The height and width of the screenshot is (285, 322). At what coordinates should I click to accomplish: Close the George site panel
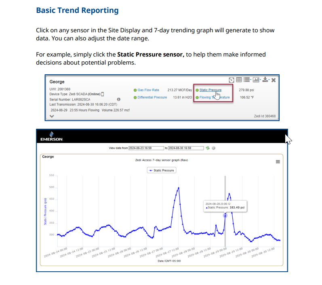(x=274, y=80)
